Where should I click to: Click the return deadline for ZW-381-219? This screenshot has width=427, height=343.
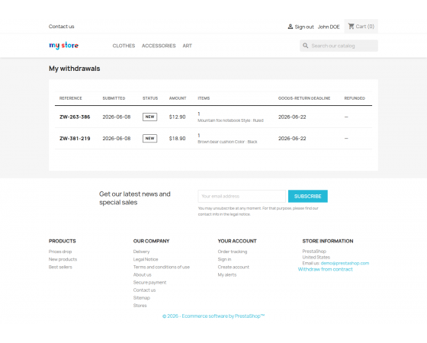pyautogui.click(x=292, y=138)
